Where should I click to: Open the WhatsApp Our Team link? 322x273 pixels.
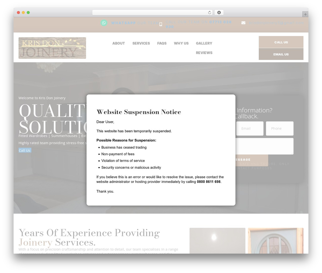pyautogui.click(x=135, y=23)
